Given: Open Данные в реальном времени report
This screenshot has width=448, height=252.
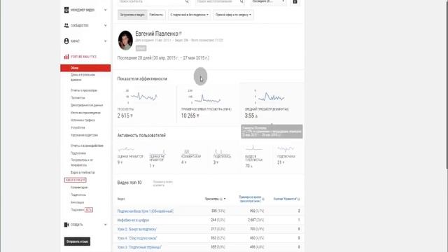Looking at the screenshot, I should pos(83,77).
